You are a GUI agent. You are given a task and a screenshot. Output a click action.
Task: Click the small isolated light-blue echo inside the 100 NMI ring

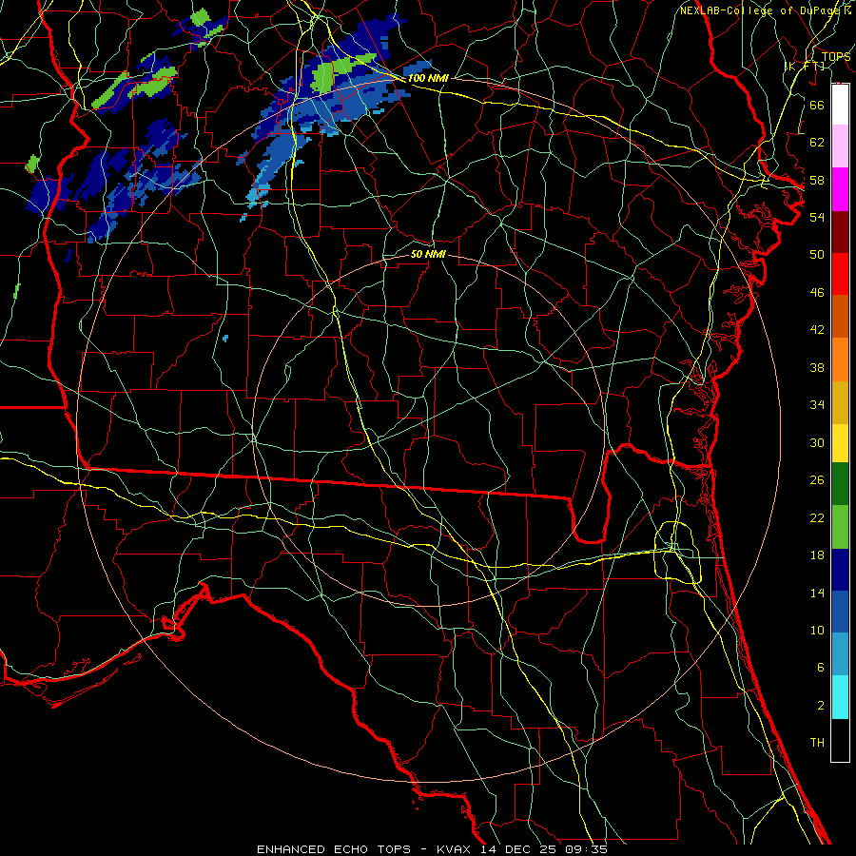coord(225,339)
